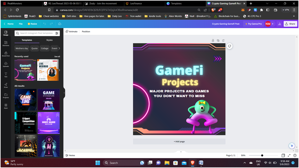Image resolution: width=299 pixels, height=168 pixels.
Task: Collapse the templates side panel
Action: 64,93
